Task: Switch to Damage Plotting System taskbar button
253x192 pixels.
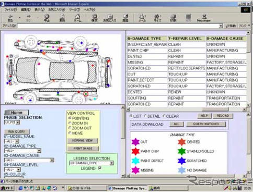Action: click(x=128, y=188)
